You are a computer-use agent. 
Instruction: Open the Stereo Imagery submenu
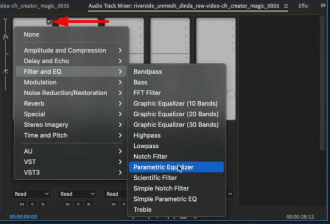click(71, 124)
